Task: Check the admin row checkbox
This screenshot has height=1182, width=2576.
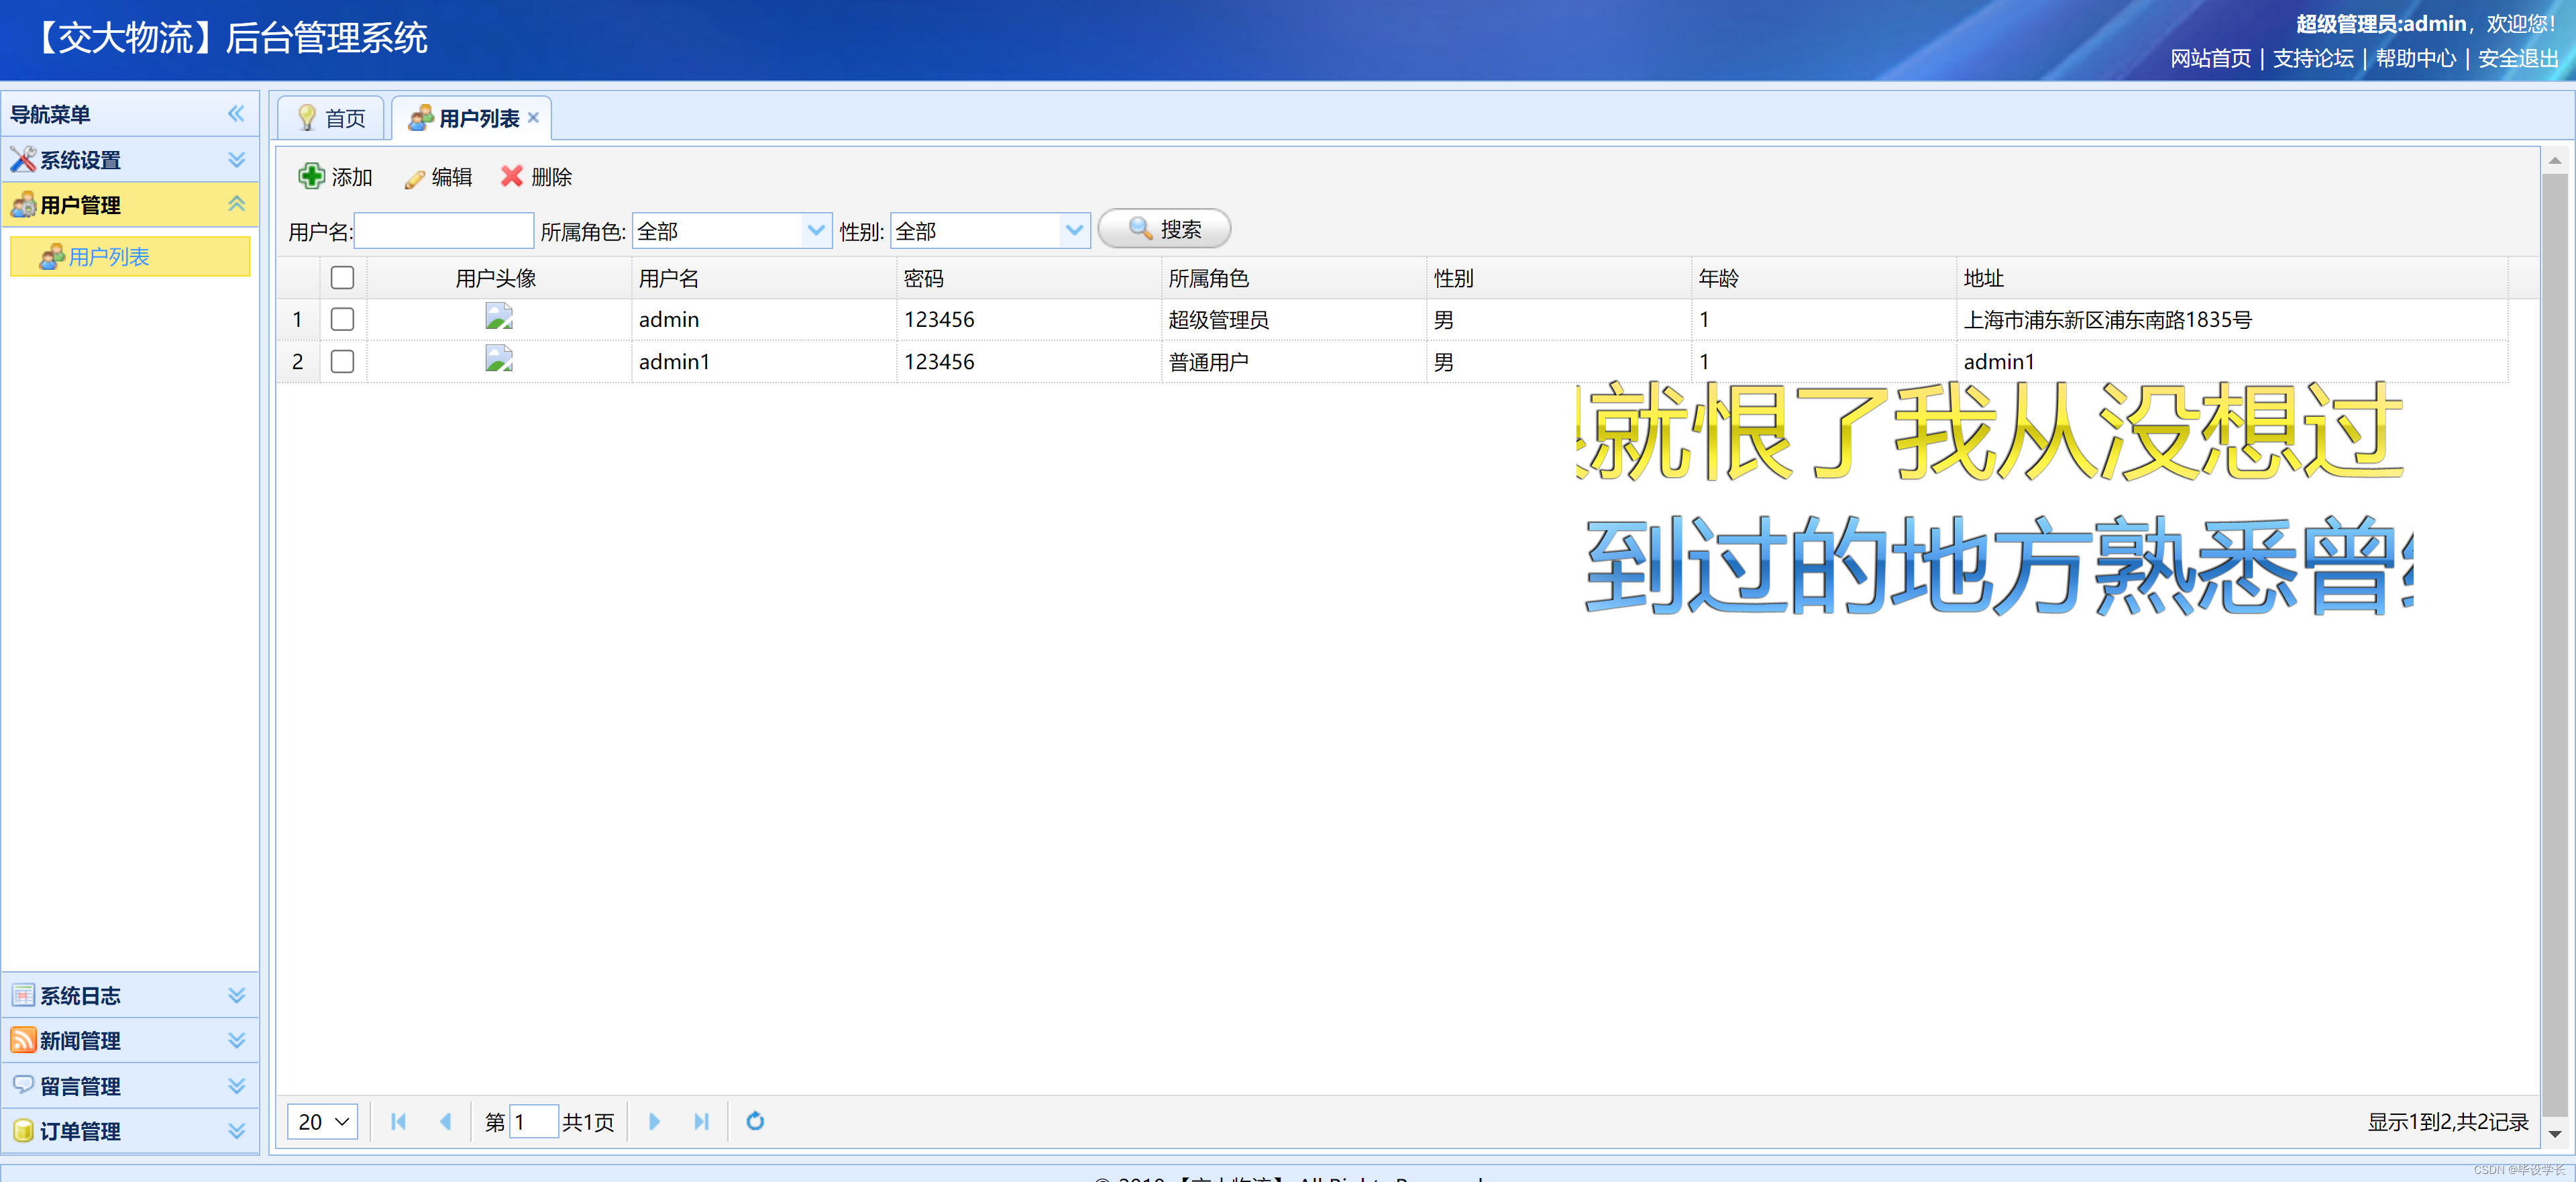Action: click(342, 319)
